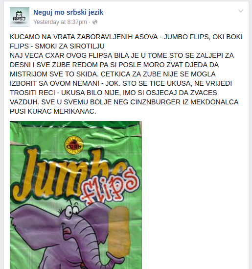Click the elephant's pink open mouth

[68, 230]
